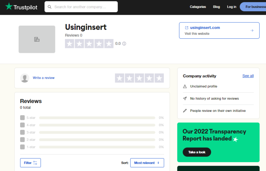This screenshot has height=171, width=266.
Task: Rate four stars in Write a review
Action: point(149,78)
